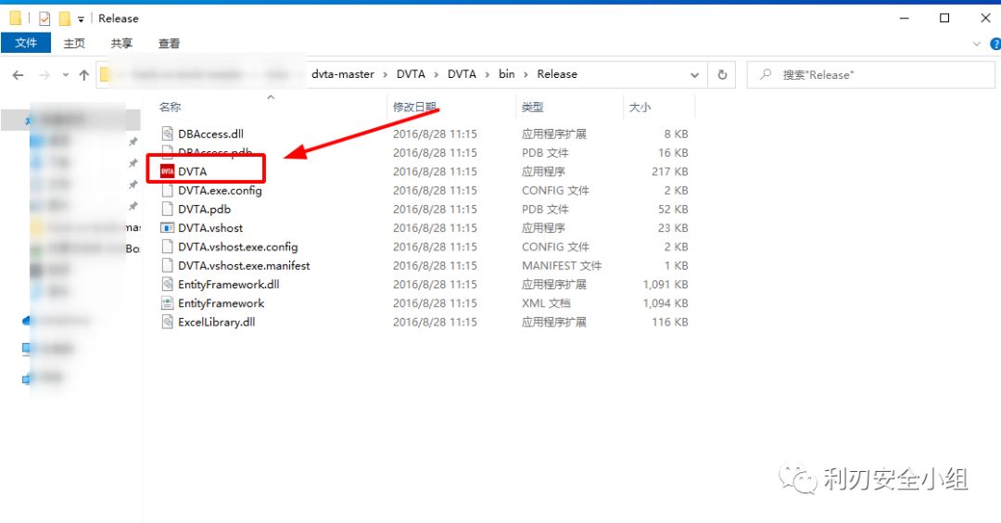The width and height of the screenshot is (1001, 523).
Task: Click the red DVTA application icon
Action: (167, 172)
